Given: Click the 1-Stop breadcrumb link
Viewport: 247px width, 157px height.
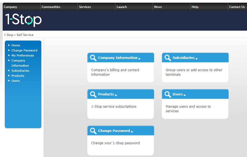Looking at the screenshot, I should 9,35.
